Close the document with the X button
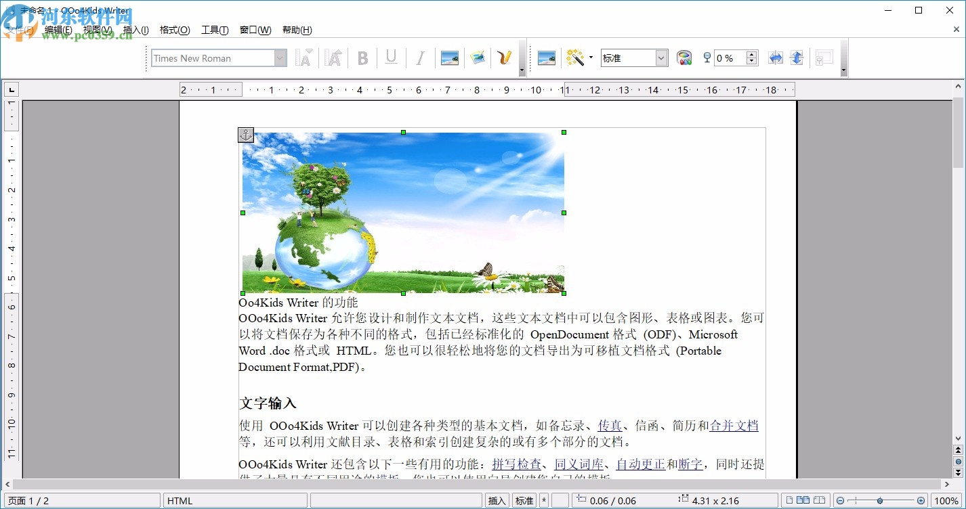Image resolution: width=966 pixels, height=509 pixels. (x=957, y=29)
